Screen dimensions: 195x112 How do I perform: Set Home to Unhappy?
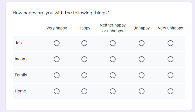(142, 91)
